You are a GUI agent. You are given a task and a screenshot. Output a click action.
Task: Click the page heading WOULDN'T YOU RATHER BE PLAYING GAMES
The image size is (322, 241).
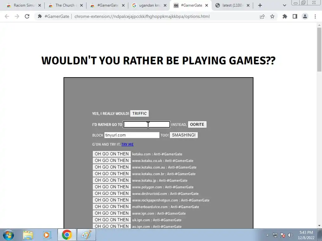pyautogui.click(x=158, y=61)
